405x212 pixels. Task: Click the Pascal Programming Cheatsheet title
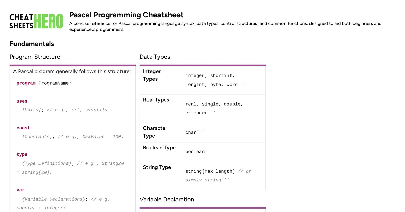pos(126,15)
